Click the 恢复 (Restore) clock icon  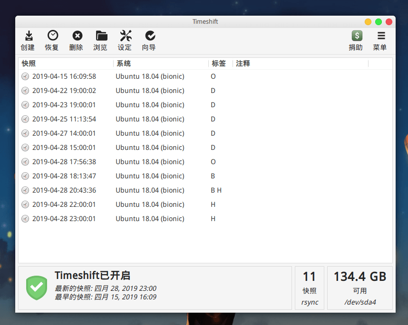53,36
